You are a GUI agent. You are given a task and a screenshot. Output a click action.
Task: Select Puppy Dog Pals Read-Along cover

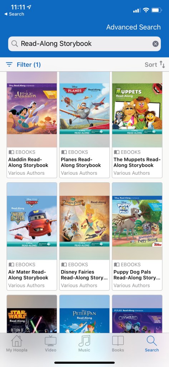pos(137,221)
